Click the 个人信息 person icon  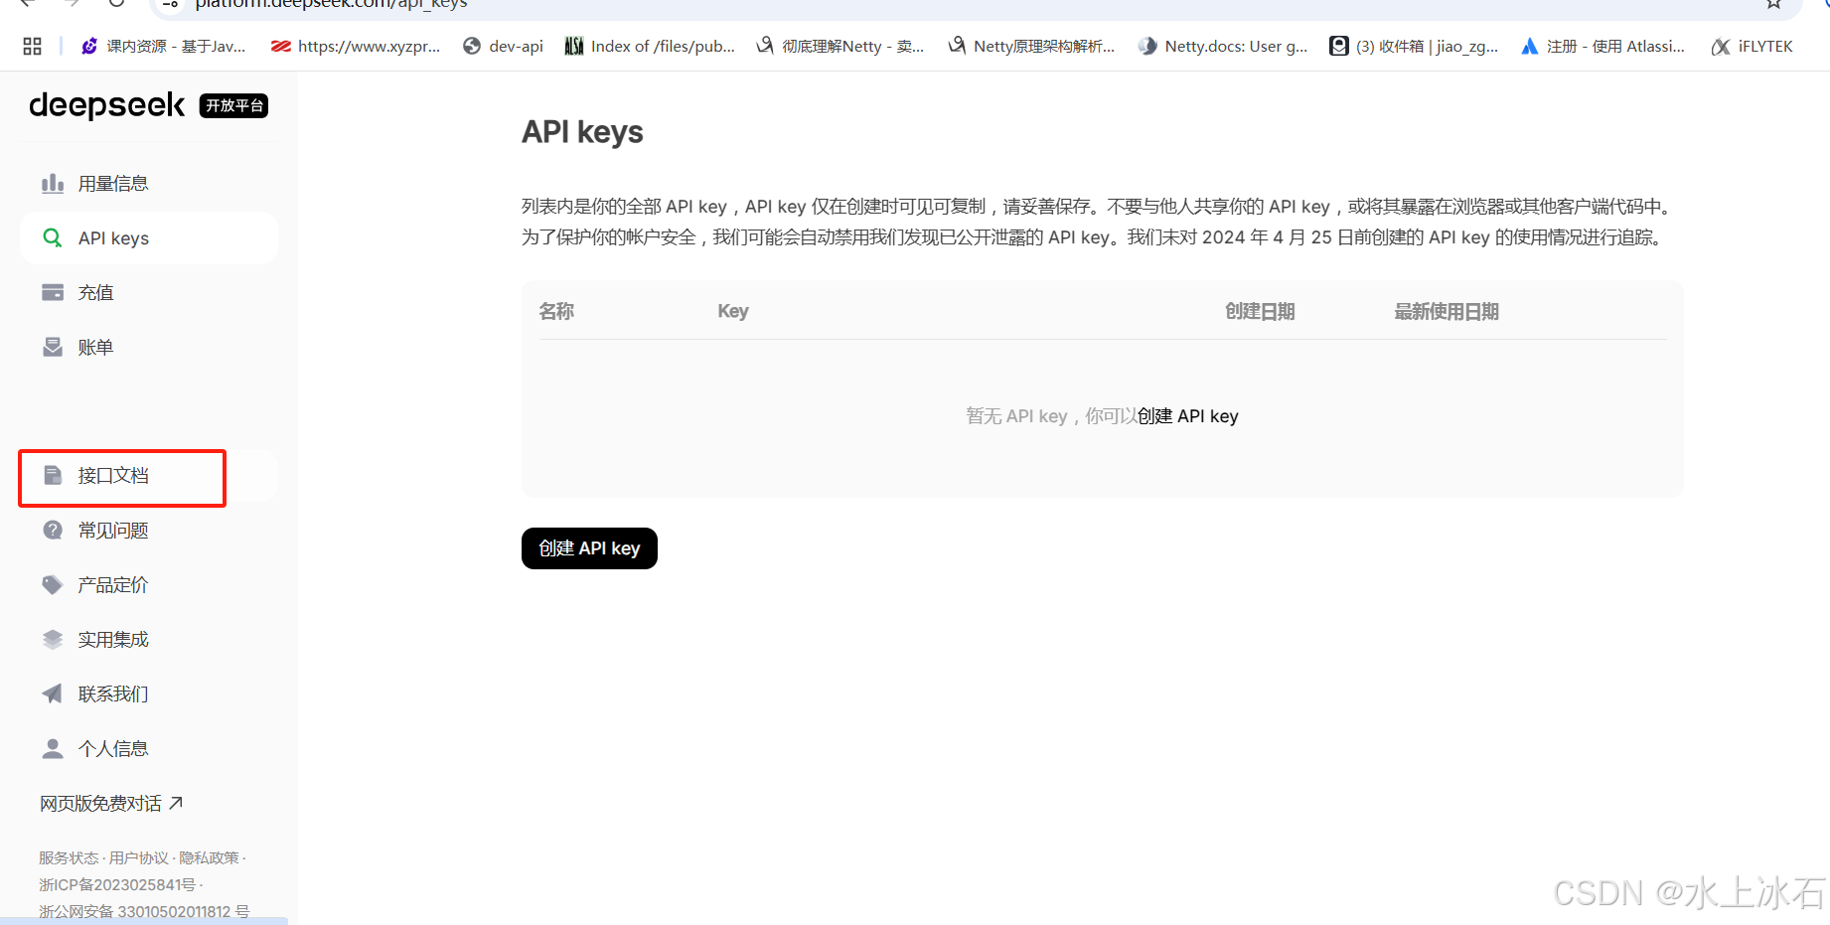(x=53, y=748)
